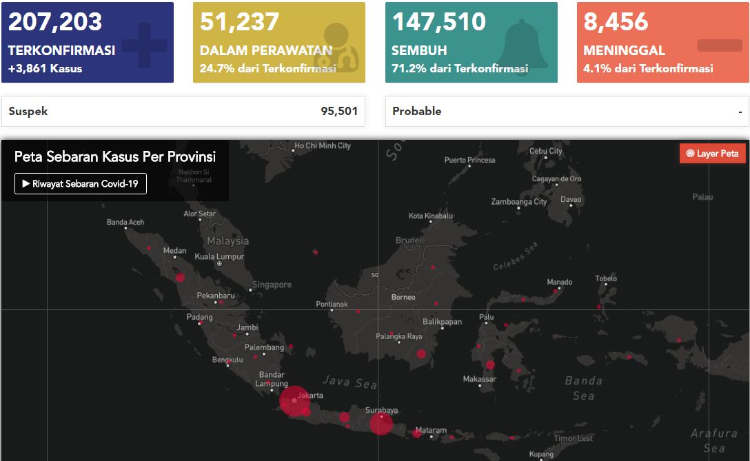Play Riwayat Sebaran Covid-19 history

pos(81,184)
